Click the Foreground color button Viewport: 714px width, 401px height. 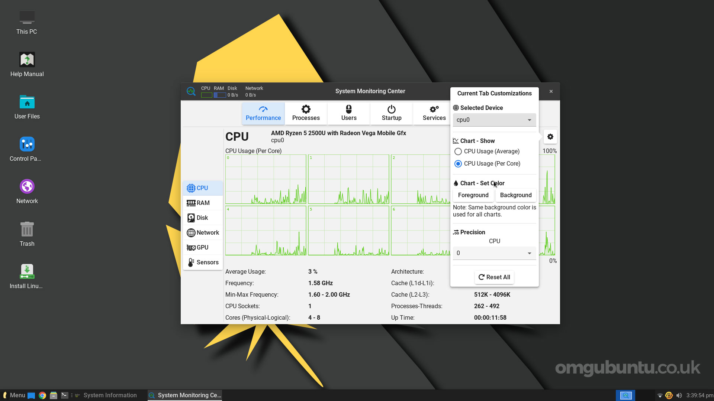[473, 195]
